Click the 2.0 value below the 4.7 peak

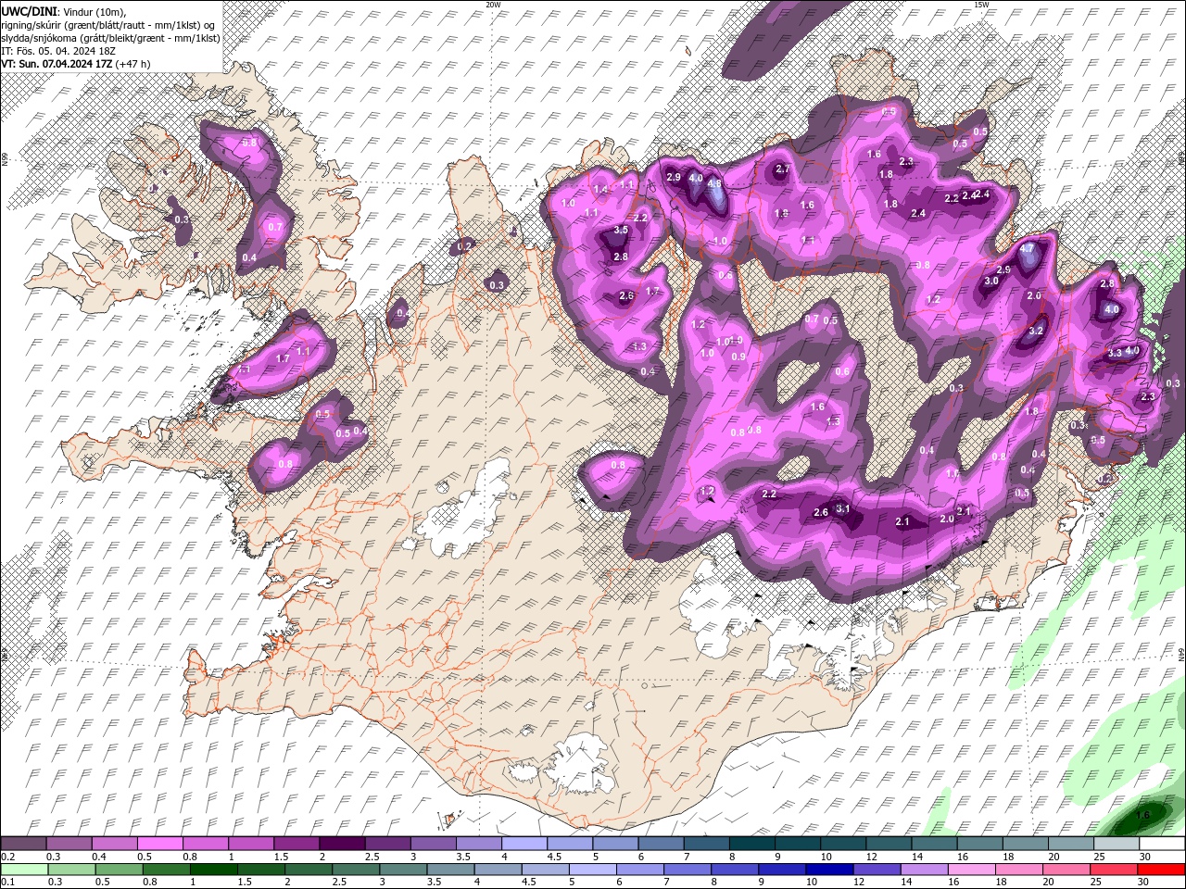point(1035,296)
